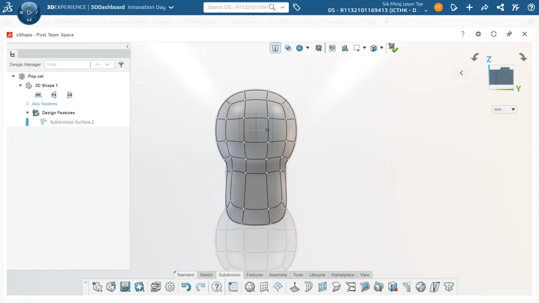The height and width of the screenshot is (303, 539).
Task: Pin the xShape widget with the pin icon
Action: tap(509, 34)
